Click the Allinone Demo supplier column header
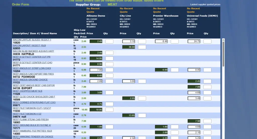The width and height of the screenshot is (257, 139). coord(96,16)
